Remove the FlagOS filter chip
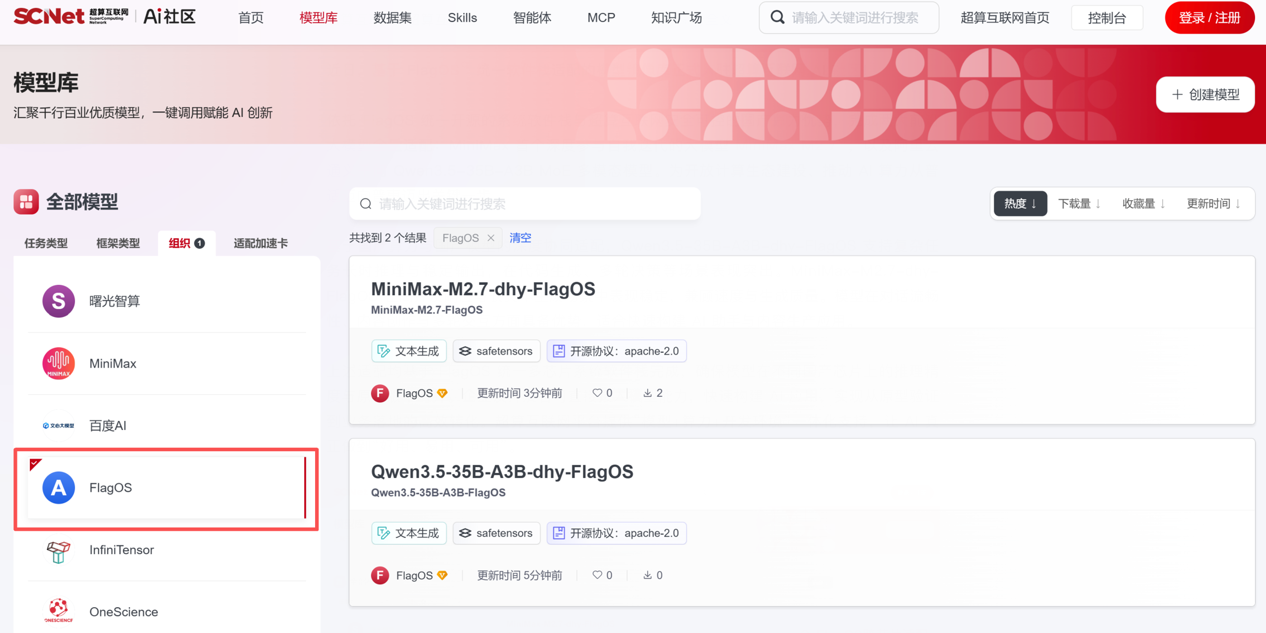This screenshot has width=1266, height=633. coord(490,238)
